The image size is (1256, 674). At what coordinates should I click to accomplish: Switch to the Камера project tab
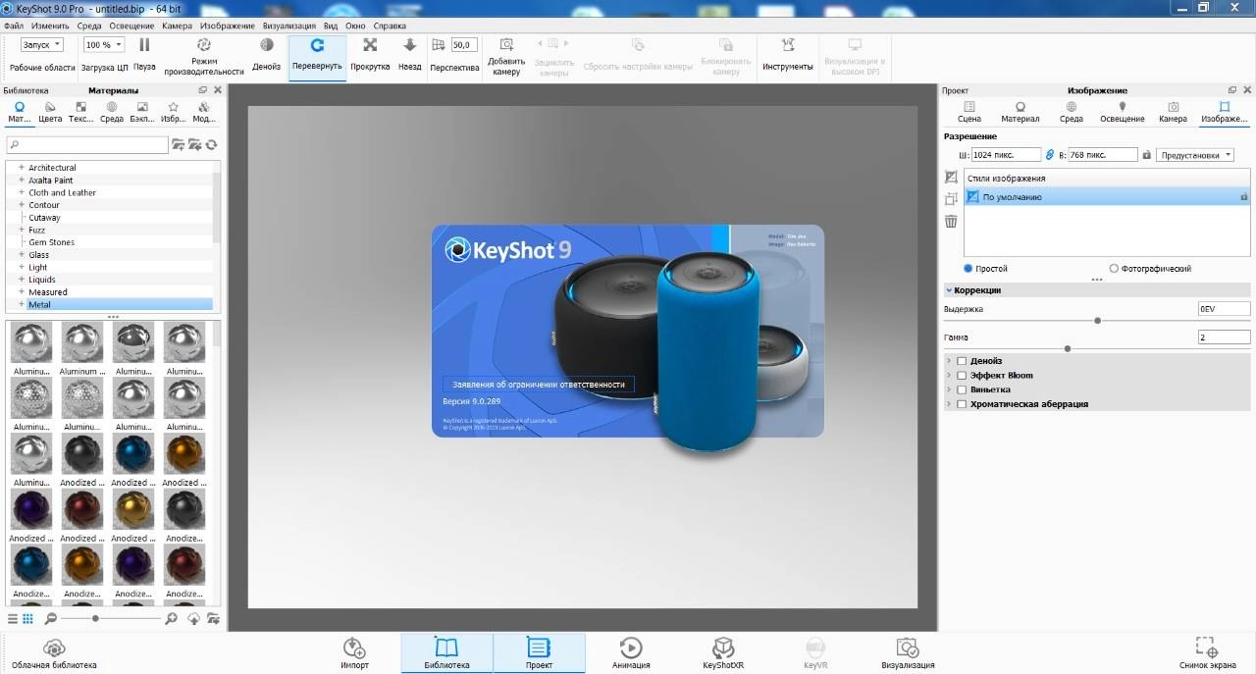1173,112
